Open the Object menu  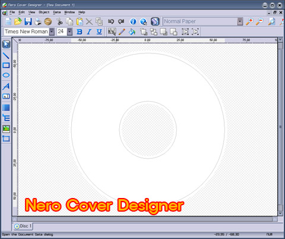pyautogui.click(x=44, y=12)
